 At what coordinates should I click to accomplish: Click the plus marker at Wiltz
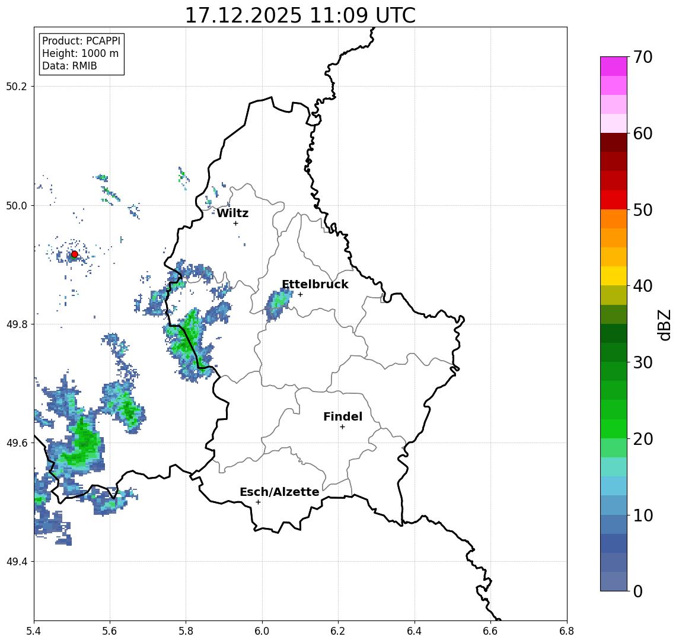tap(235, 223)
